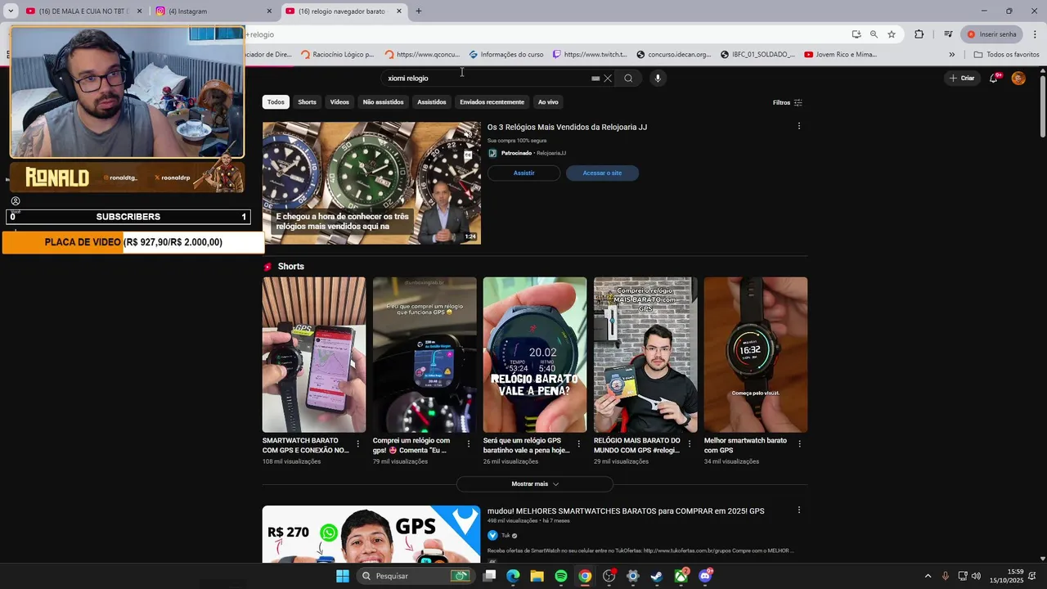Click the page vertical scrollbar
This screenshot has height=589, width=1047.
point(1042,106)
